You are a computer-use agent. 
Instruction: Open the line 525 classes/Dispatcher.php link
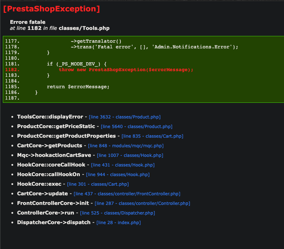click(117, 213)
